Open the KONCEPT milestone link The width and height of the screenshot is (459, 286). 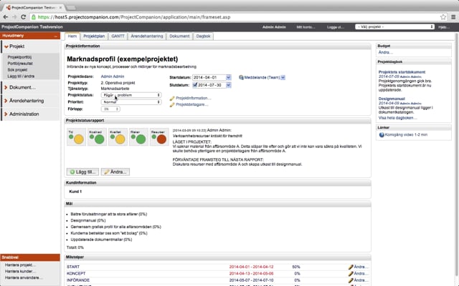[76, 273]
